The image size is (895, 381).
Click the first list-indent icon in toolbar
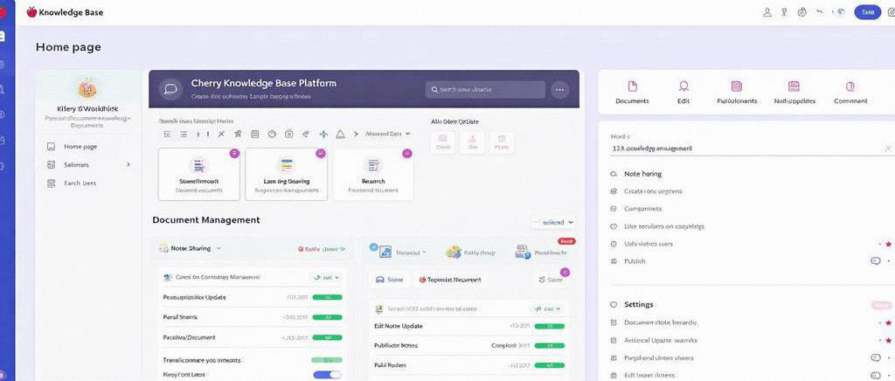(167, 134)
